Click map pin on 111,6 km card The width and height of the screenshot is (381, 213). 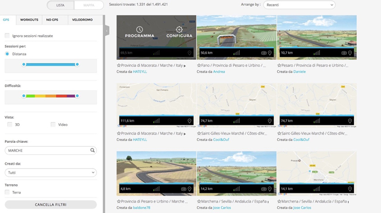coord(189,121)
